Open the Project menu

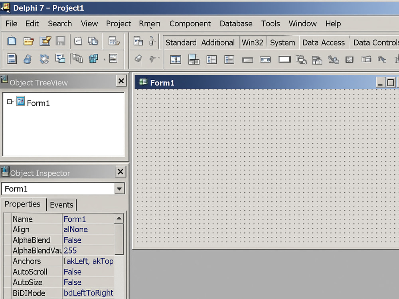(x=119, y=24)
